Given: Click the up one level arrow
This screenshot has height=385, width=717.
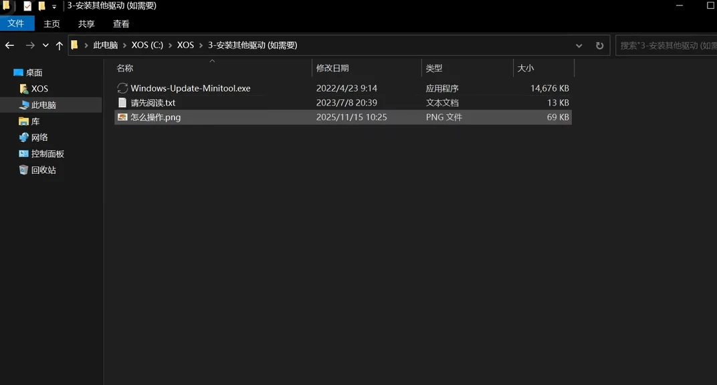Looking at the screenshot, I should pos(59,45).
